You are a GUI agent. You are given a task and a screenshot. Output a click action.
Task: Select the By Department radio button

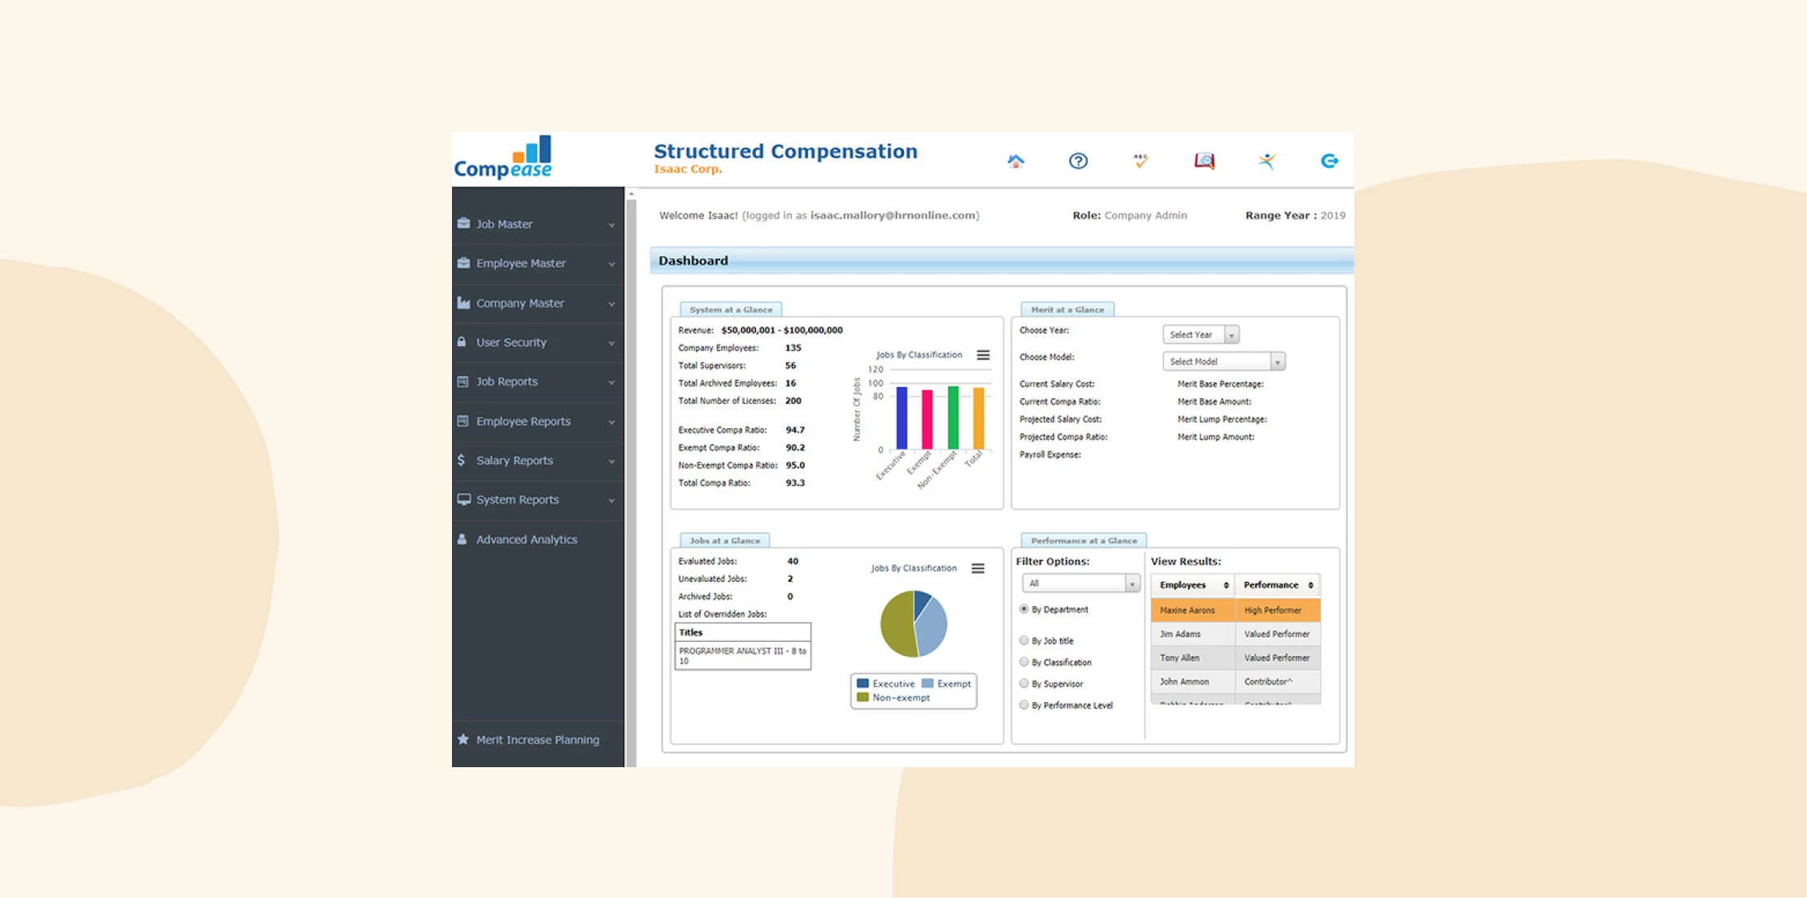pos(1024,609)
